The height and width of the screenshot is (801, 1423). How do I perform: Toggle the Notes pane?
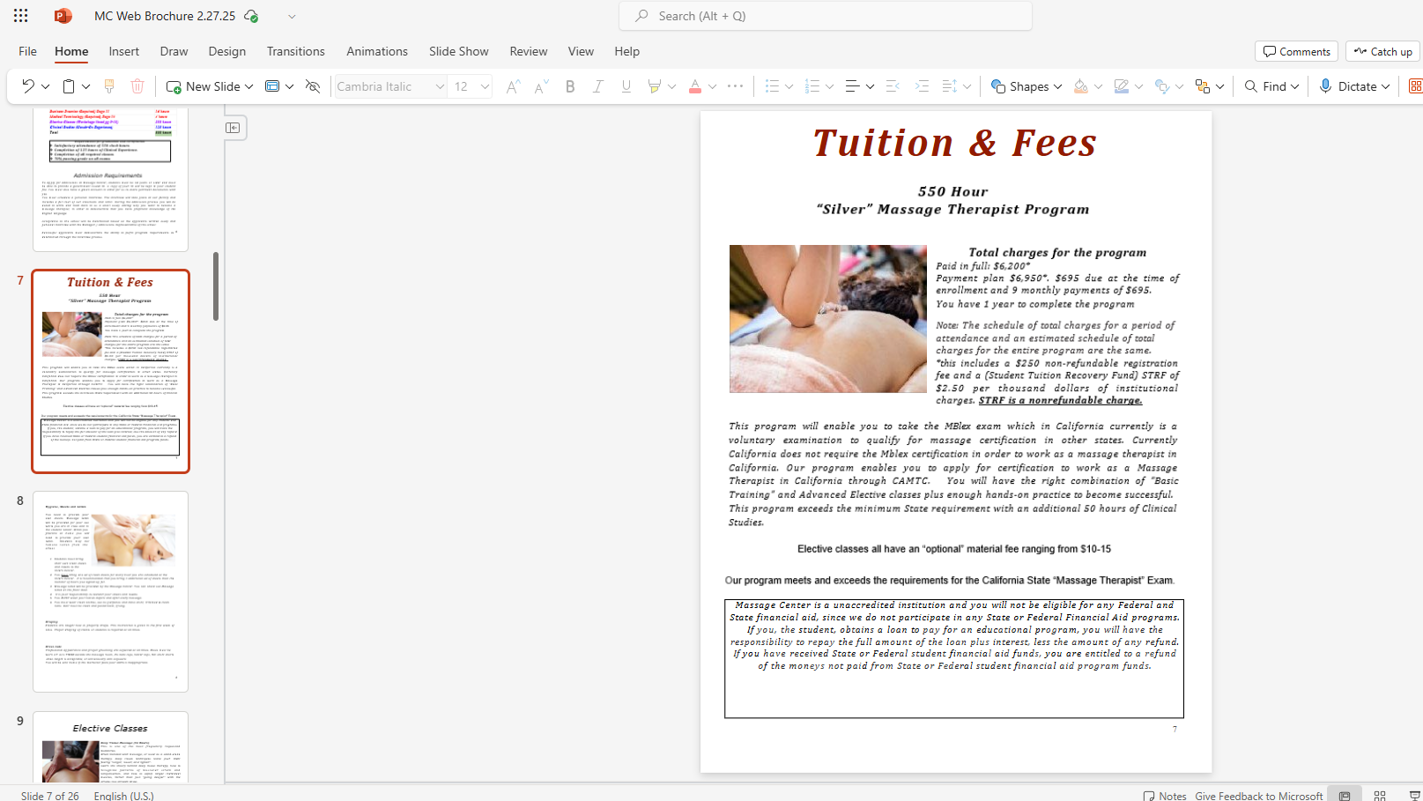(1165, 795)
